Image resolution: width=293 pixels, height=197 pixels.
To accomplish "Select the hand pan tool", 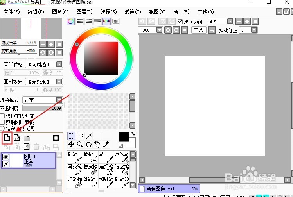I will coord(97,144).
